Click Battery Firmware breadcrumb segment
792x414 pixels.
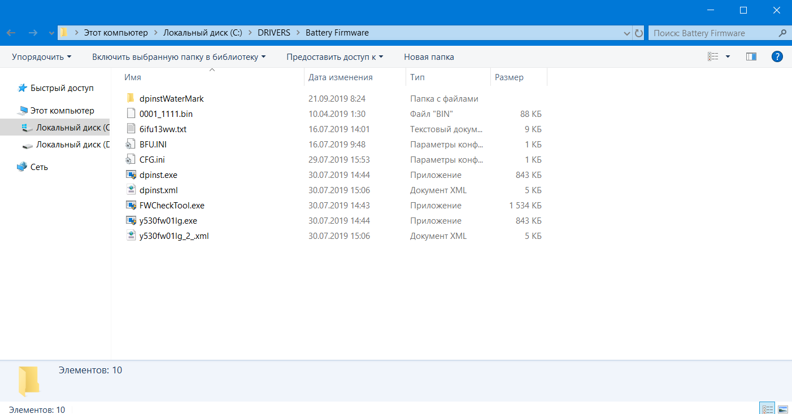(x=337, y=33)
